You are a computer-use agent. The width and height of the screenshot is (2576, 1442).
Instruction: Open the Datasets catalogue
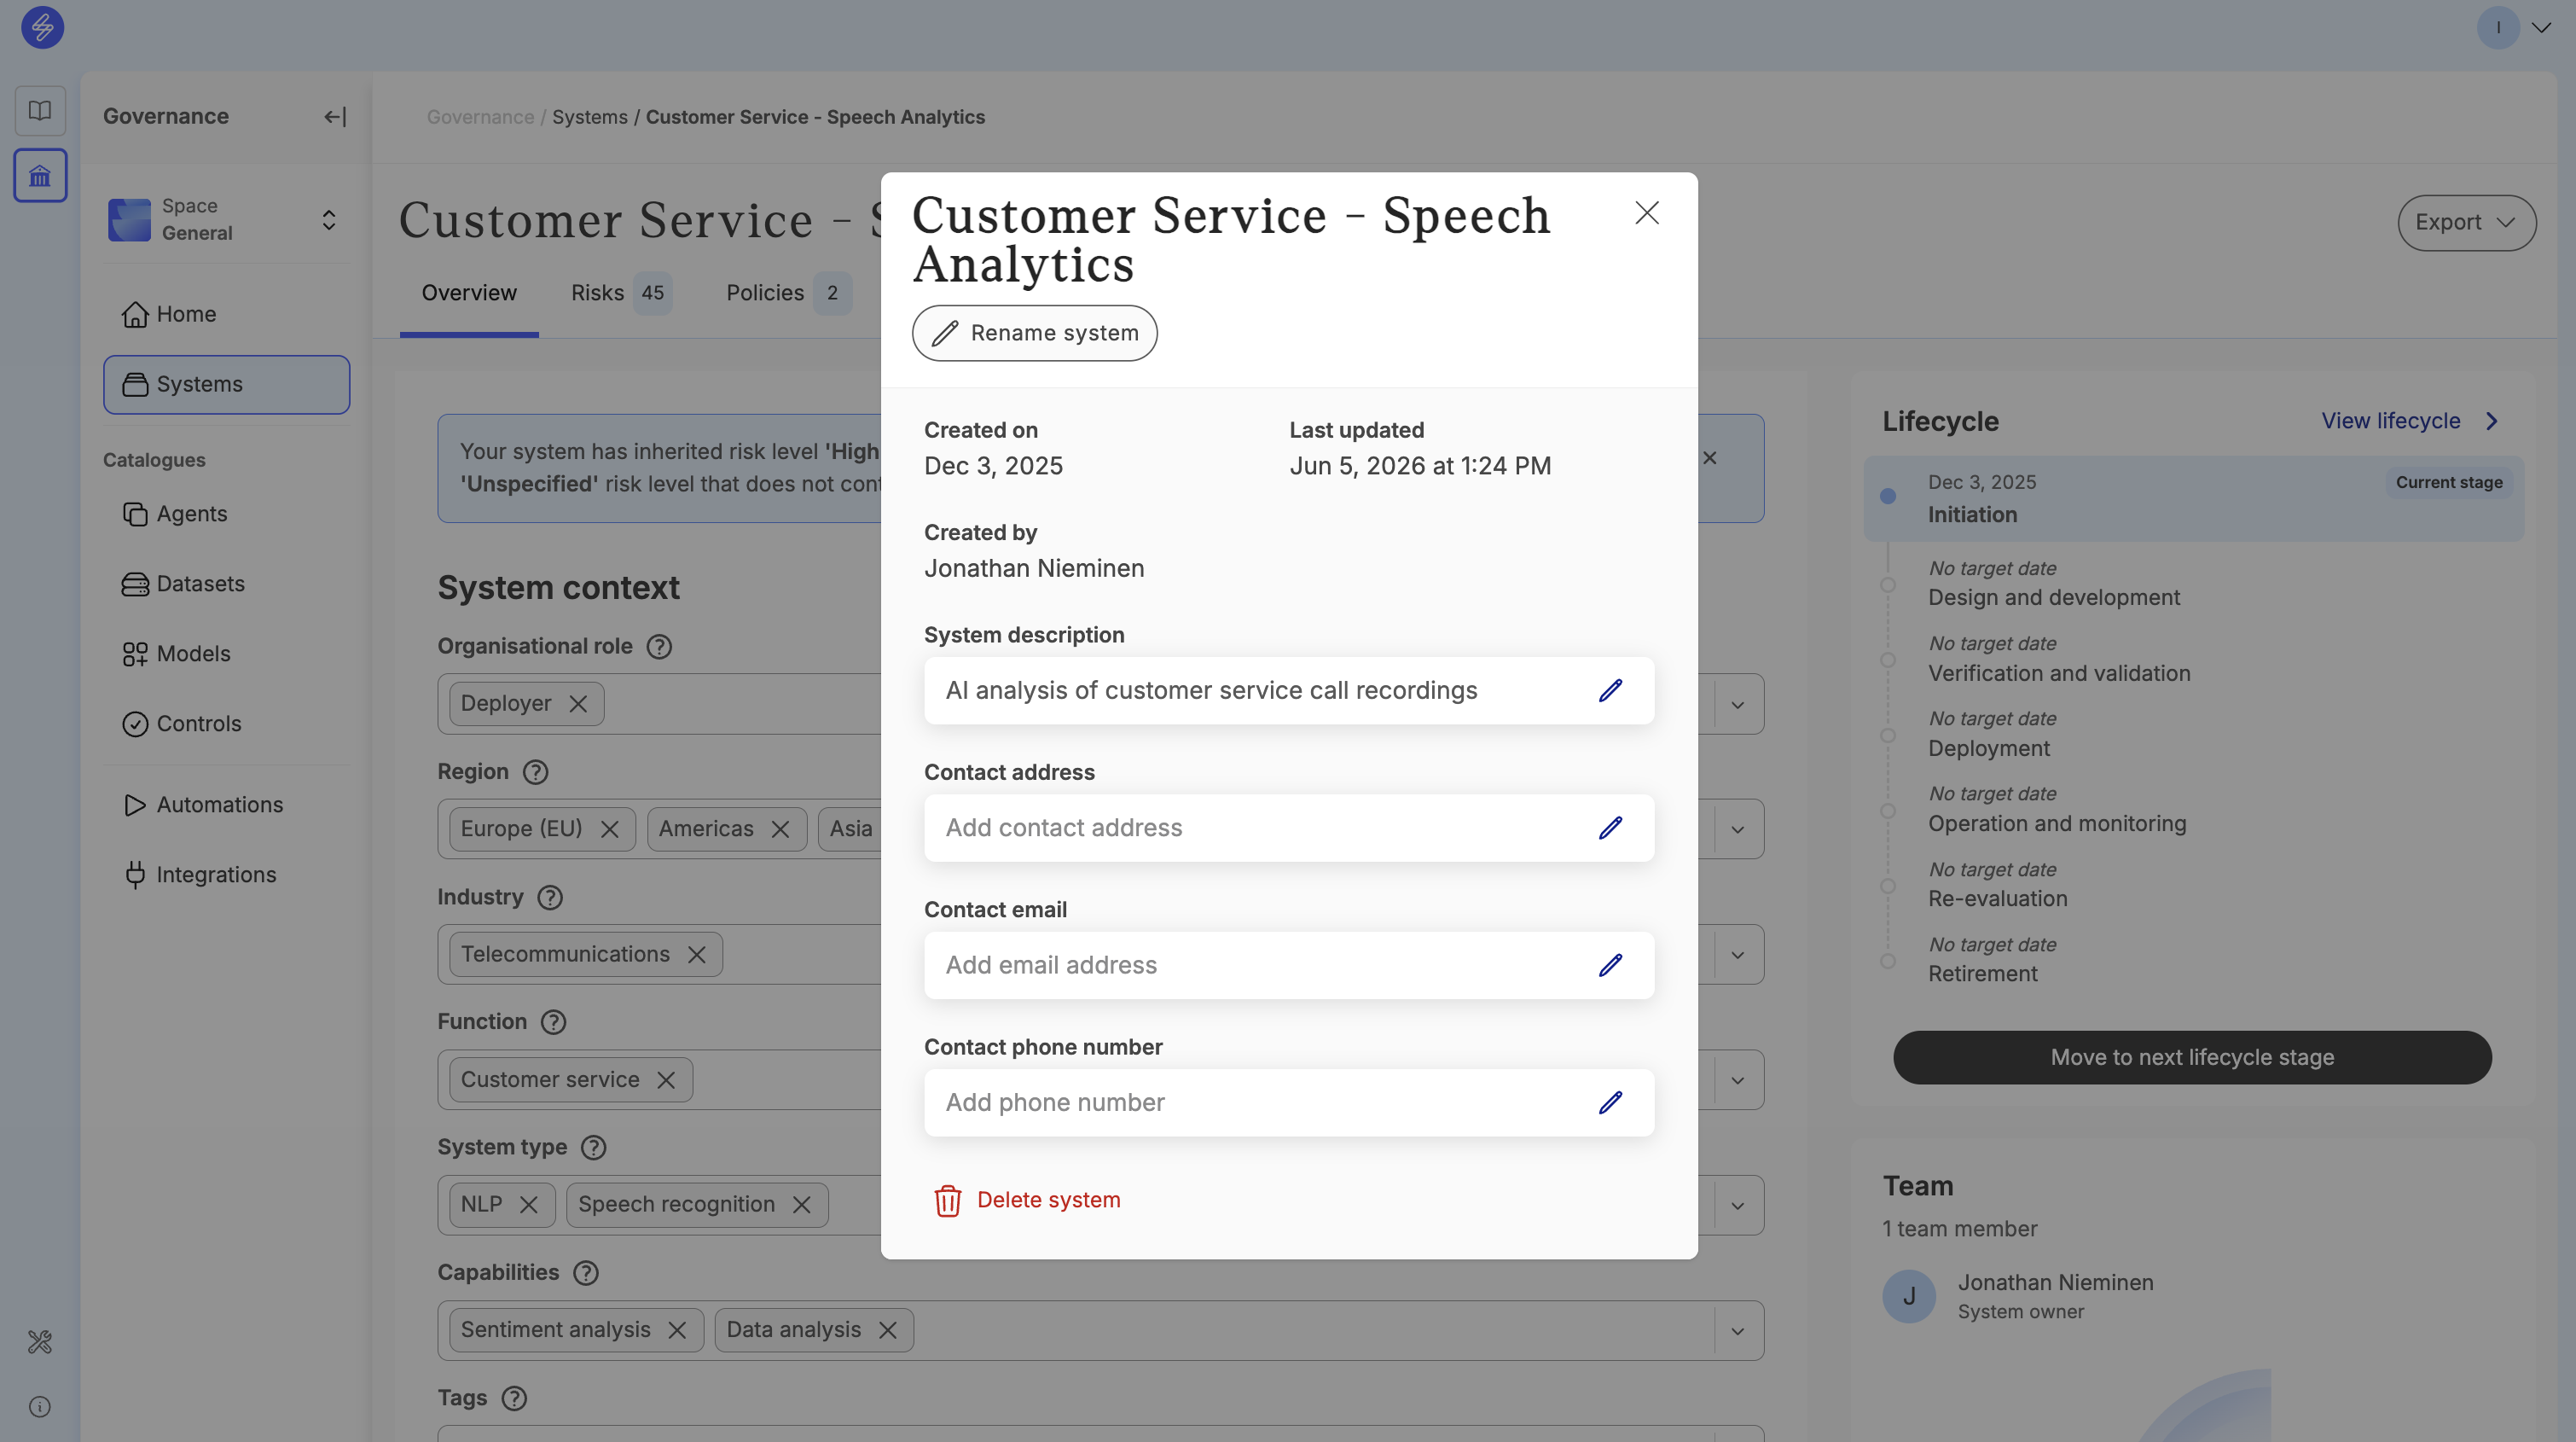tap(226, 584)
